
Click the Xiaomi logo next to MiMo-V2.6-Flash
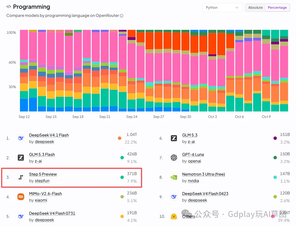pos(21,197)
